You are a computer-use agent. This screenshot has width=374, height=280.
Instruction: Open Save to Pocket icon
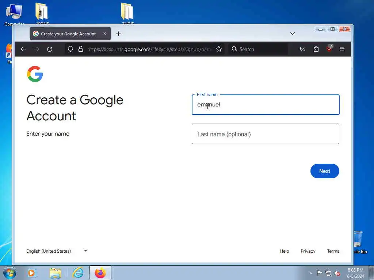pyautogui.click(x=303, y=49)
